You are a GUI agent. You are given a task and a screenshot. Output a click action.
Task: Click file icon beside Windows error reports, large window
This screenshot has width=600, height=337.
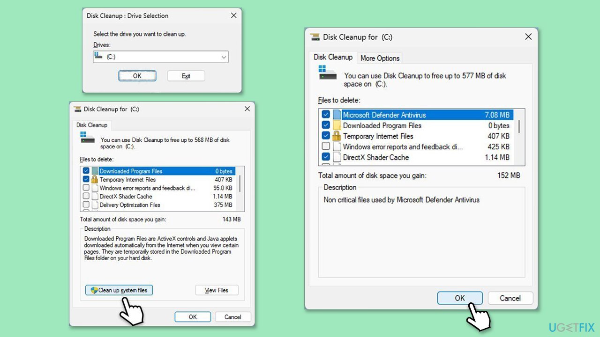337,147
